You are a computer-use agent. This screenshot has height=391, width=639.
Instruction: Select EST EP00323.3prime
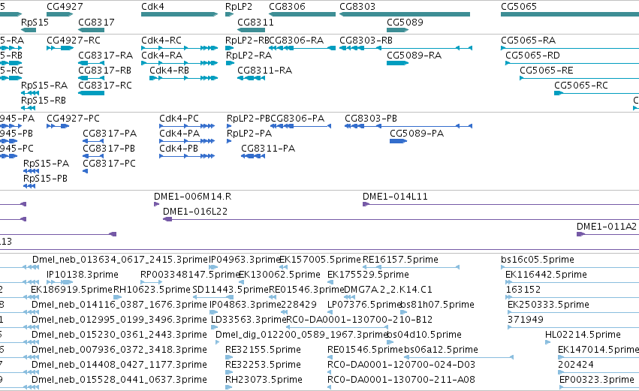(597, 380)
